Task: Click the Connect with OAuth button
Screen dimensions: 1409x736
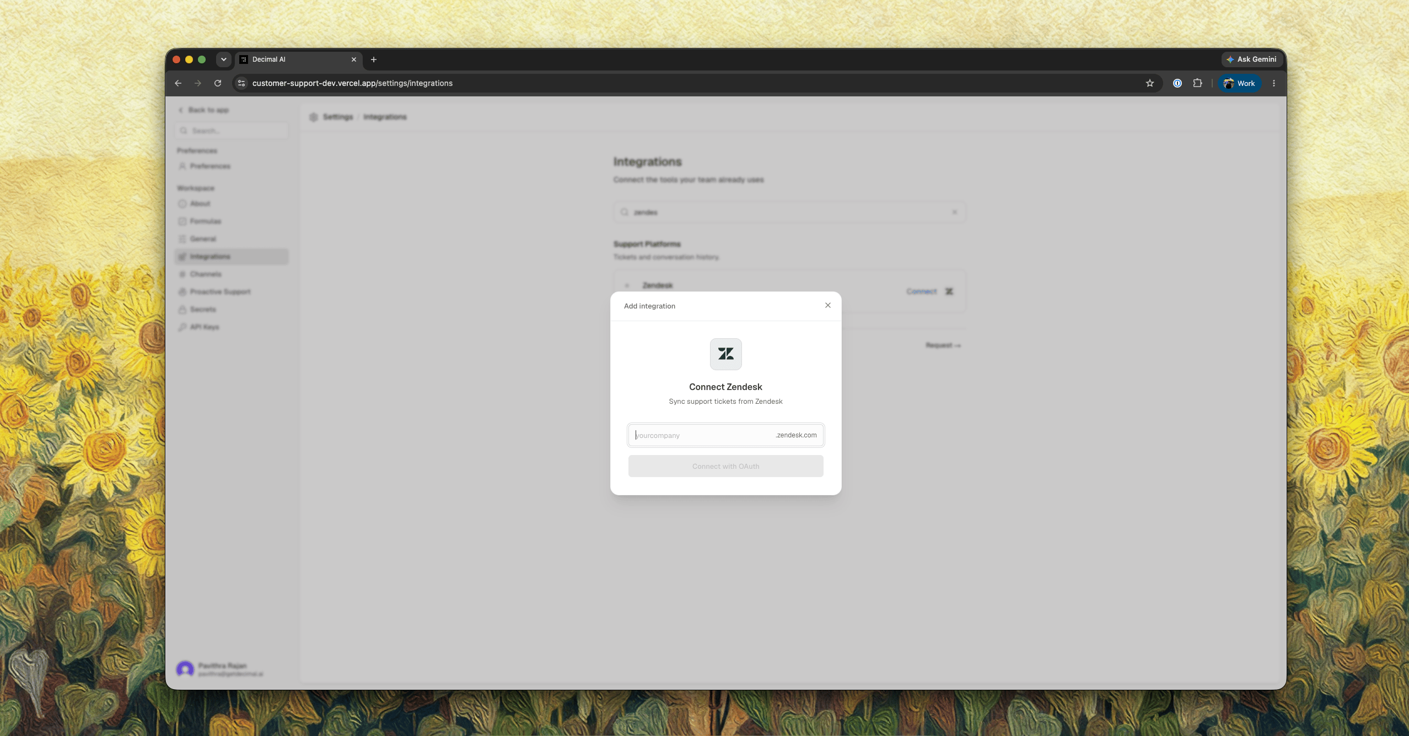Action: (x=725, y=466)
